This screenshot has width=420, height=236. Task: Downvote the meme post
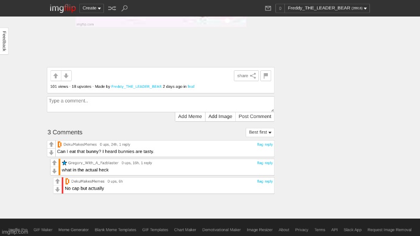(x=67, y=76)
